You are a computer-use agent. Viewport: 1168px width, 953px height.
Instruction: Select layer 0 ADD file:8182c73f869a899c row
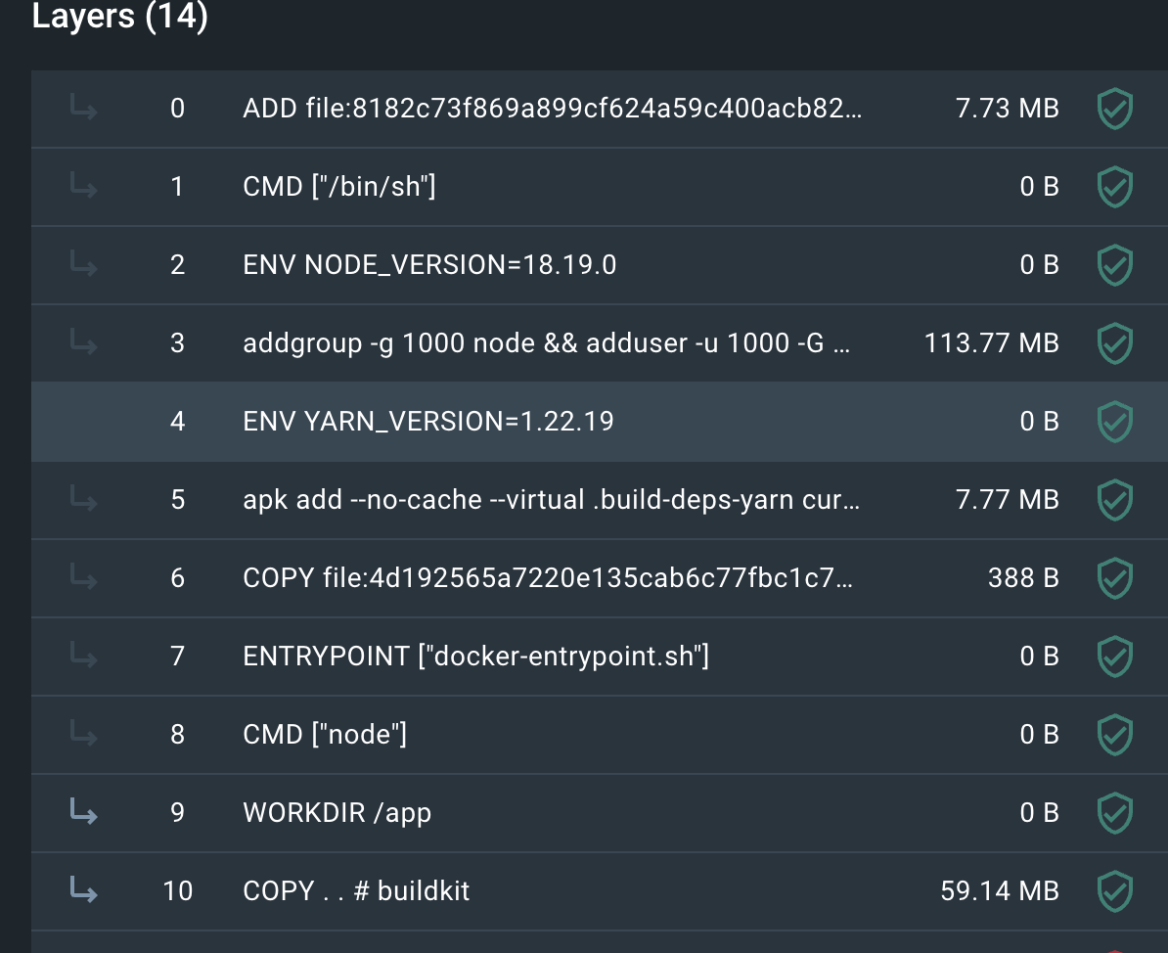[x=600, y=109]
